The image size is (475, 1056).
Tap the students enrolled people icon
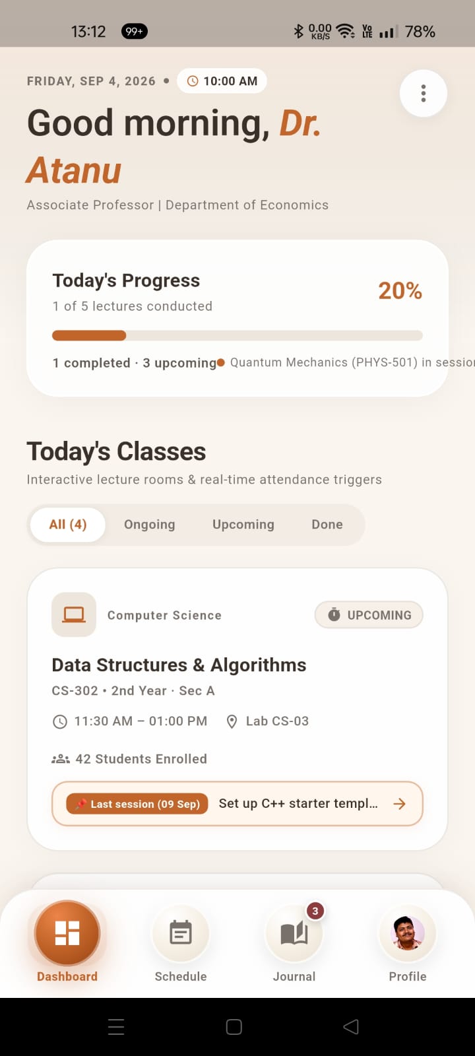coord(61,759)
